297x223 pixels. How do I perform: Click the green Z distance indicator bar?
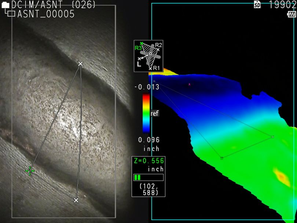pyautogui.click(x=138, y=178)
